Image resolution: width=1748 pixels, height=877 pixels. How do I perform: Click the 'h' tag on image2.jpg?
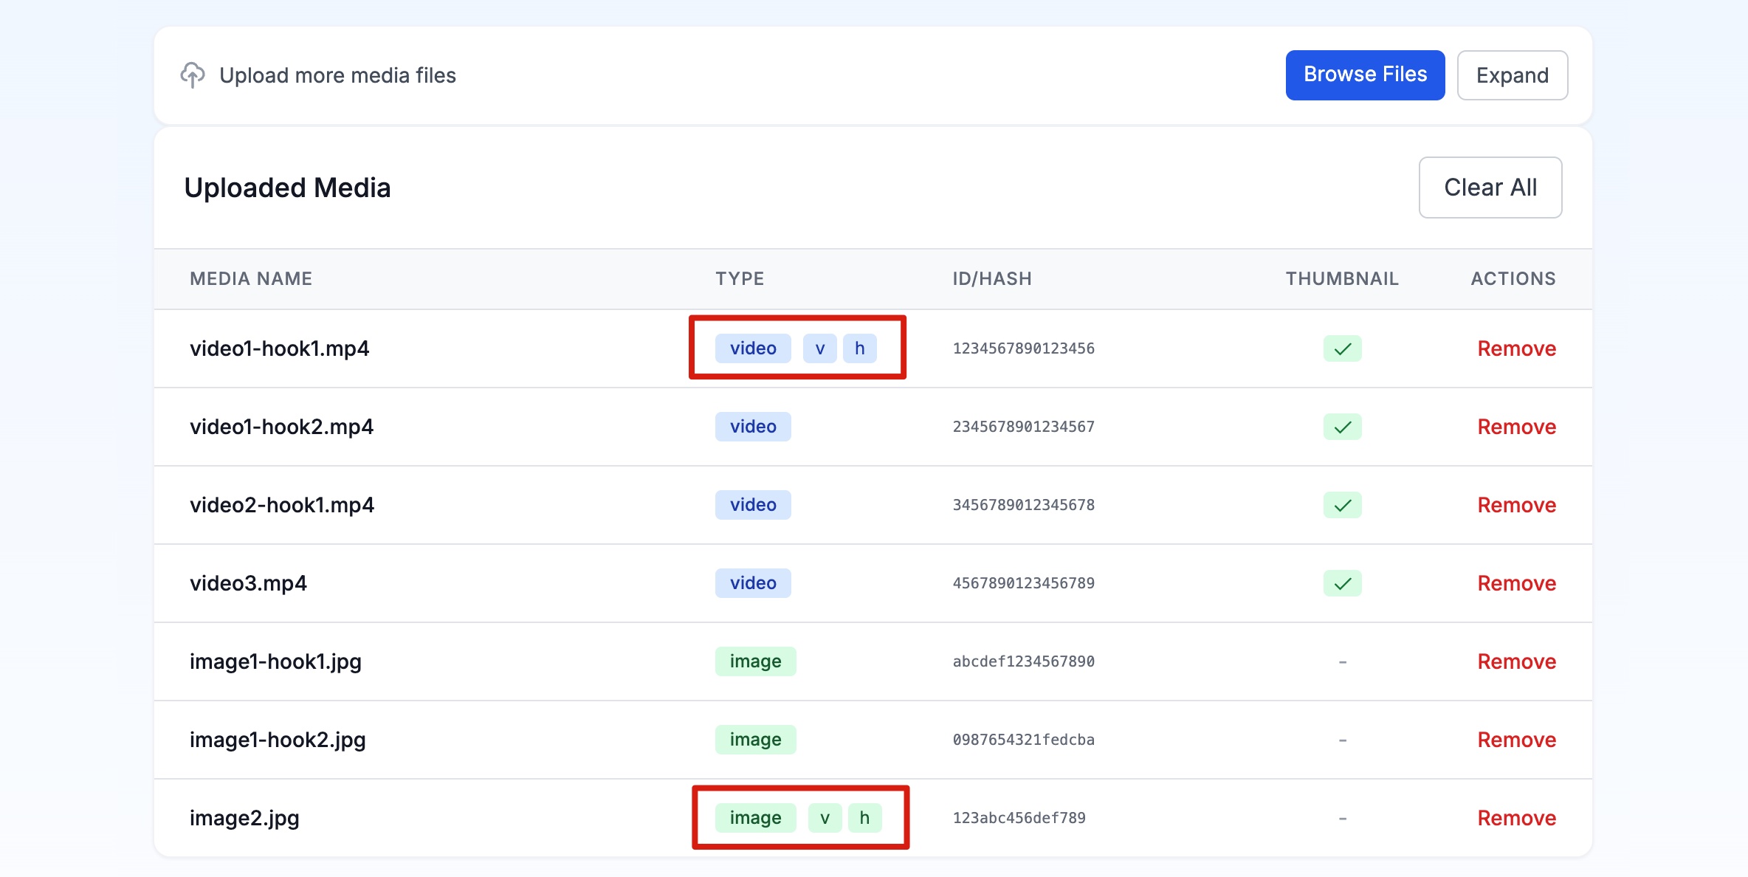tap(864, 818)
